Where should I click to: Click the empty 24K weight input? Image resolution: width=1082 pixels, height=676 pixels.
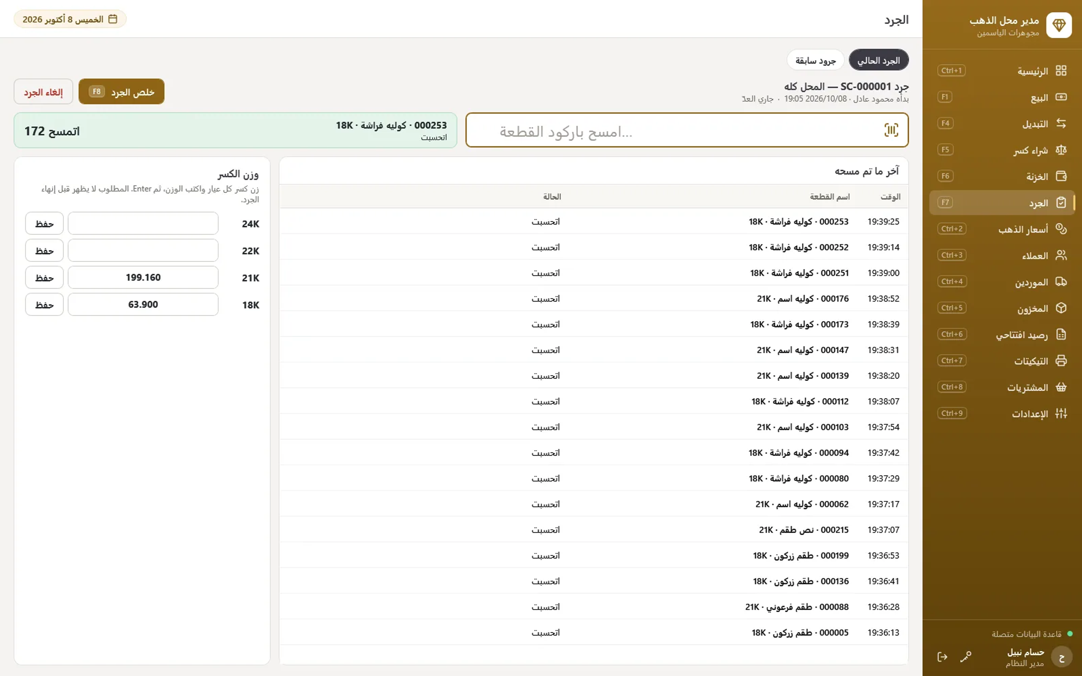point(143,224)
